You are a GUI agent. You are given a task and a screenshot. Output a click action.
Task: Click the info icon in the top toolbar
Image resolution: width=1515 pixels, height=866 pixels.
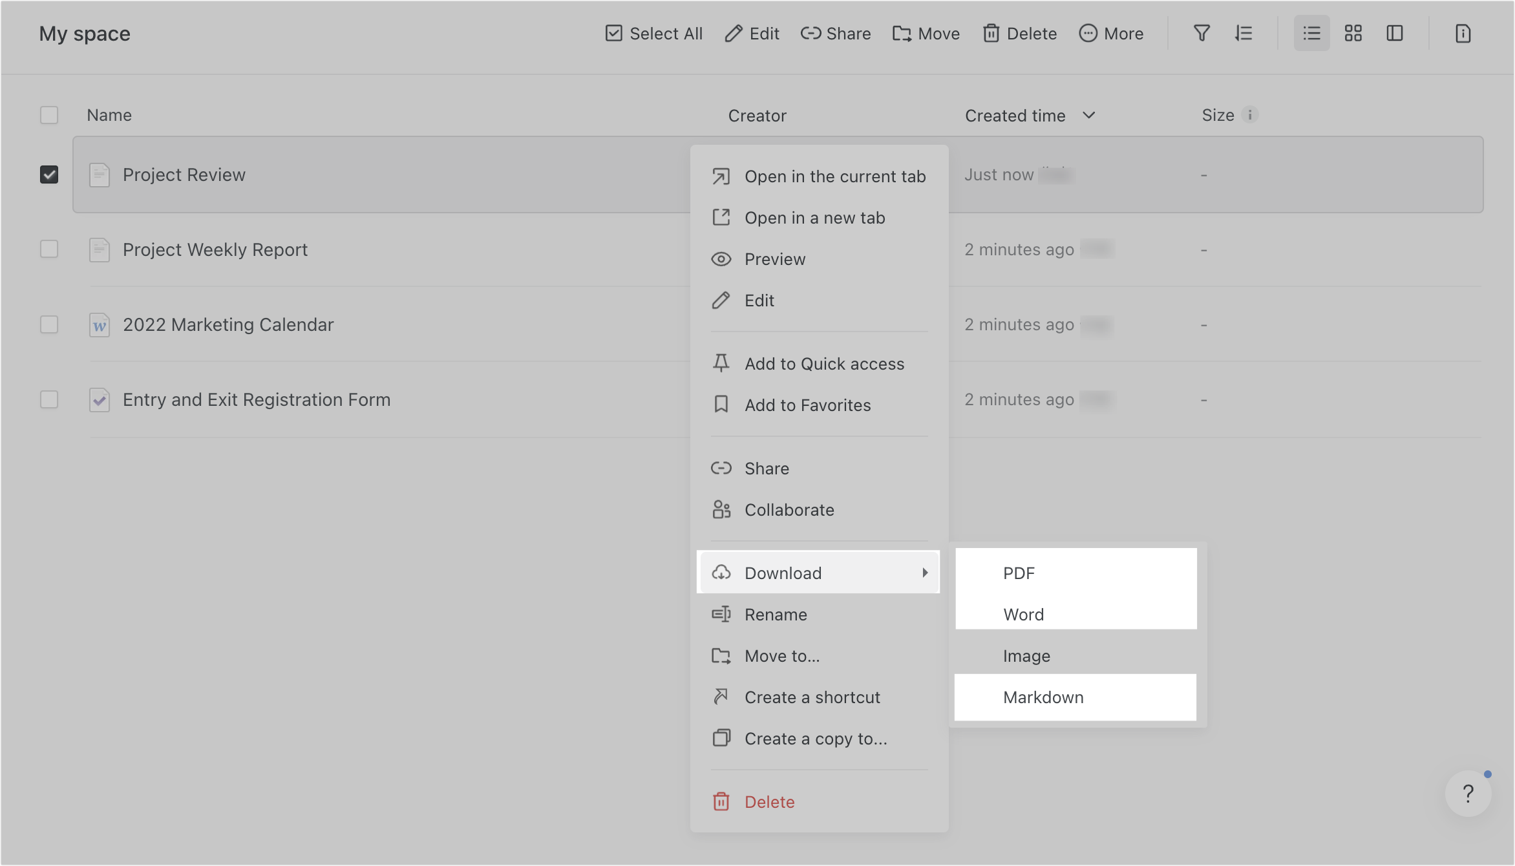tap(1463, 33)
